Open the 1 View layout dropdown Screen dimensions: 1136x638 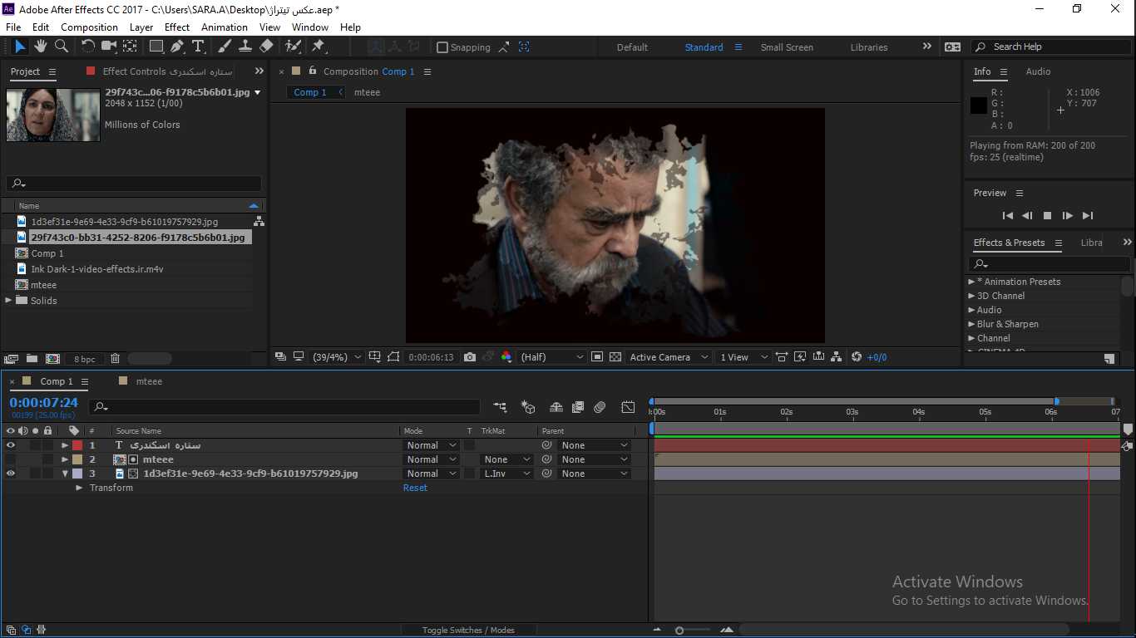click(743, 357)
